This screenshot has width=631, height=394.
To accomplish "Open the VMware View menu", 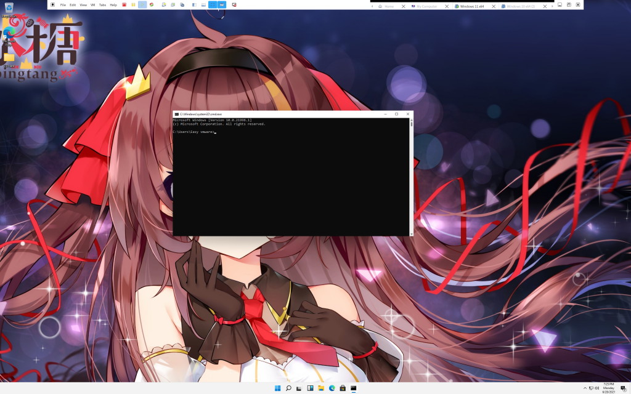I will coord(83,5).
